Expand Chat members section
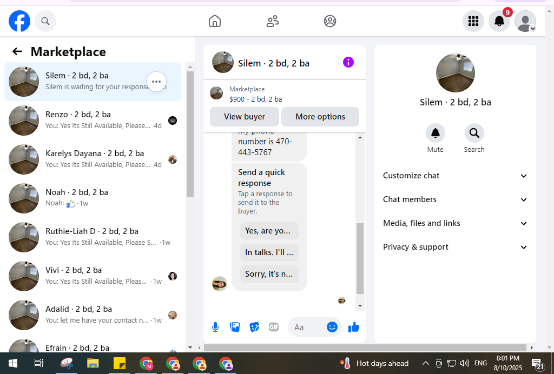 click(455, 199)
